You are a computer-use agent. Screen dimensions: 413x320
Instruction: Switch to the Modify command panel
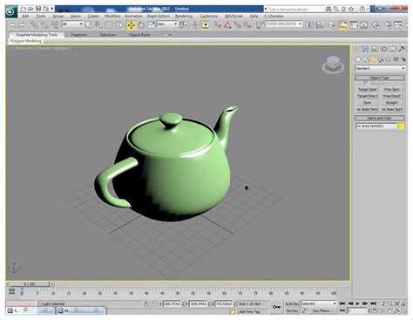[365, 49]
